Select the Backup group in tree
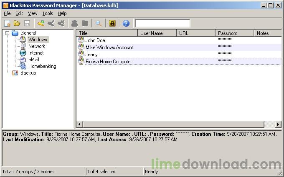Viewport: 284px width, 177px height. point(28,73)
